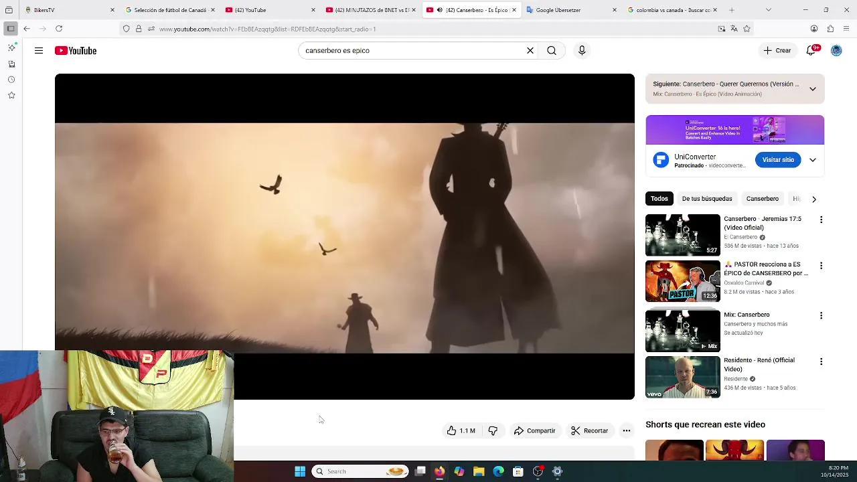The image size is (857, 482).
Task: Go to YouTube home via logo
Action: [x=76, y=51]
